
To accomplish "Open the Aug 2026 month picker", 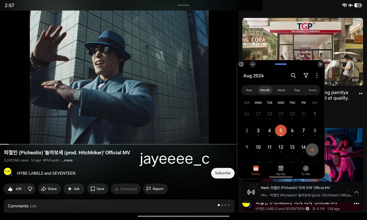I will point(254,76).
